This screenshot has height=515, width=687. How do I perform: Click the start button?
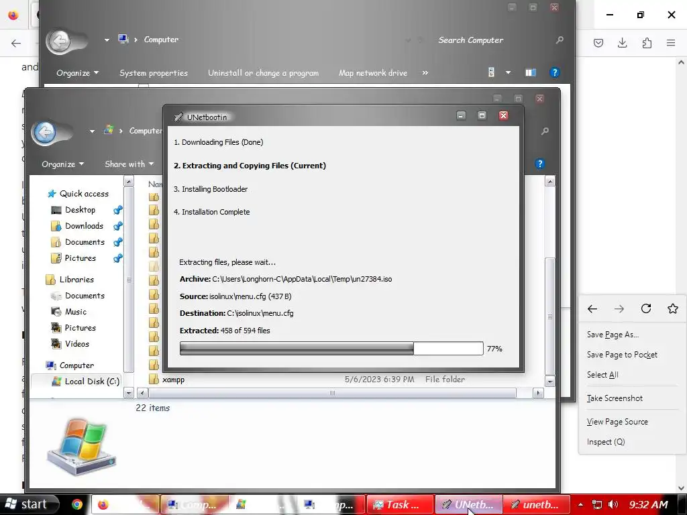pos(29,504)
